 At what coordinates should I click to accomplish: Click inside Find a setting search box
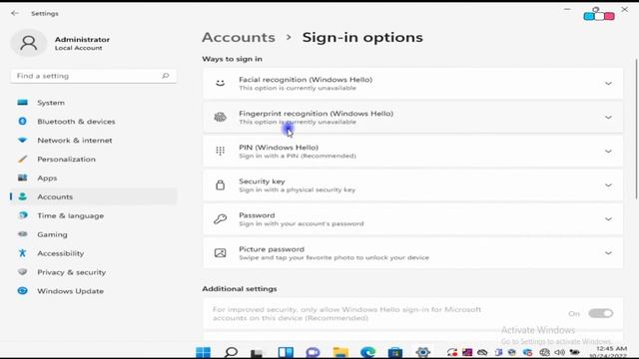coord(93,76)
